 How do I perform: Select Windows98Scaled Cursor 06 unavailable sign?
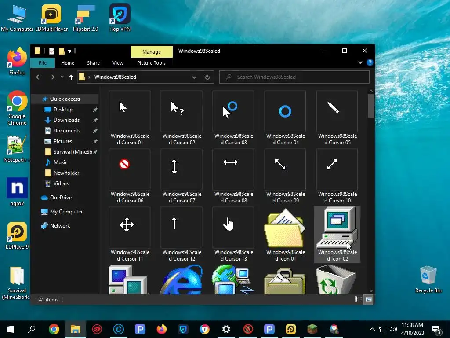(x=130, y=176)
